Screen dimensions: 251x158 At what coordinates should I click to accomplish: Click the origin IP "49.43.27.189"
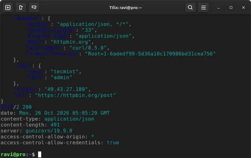66,89
